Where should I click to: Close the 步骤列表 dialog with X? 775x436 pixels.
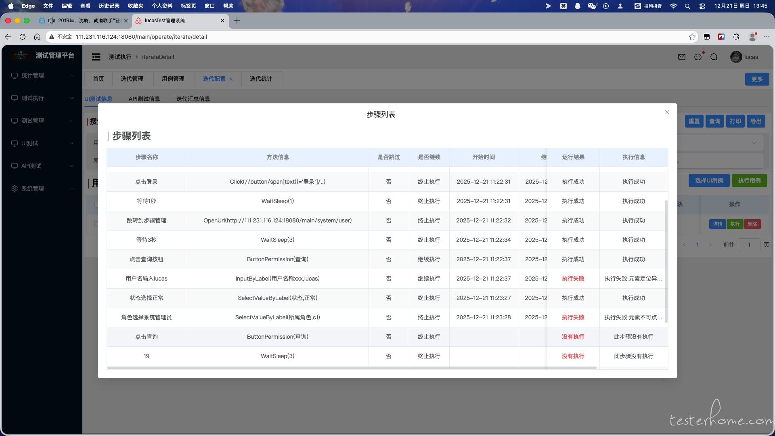pos(667,112)
